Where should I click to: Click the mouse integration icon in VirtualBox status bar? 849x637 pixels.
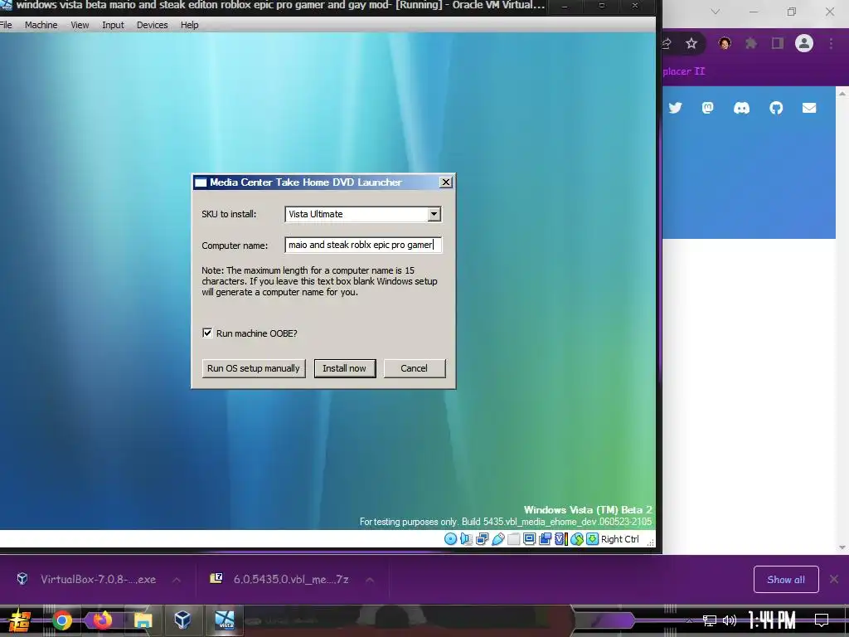tap(577, 539)
